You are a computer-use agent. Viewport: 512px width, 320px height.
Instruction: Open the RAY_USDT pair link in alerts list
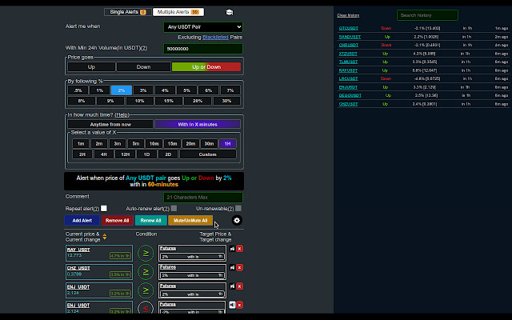pos(78,250)
